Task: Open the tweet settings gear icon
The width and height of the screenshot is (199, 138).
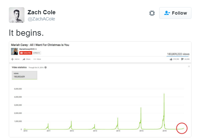Action: pyautogui.click(x=152, y=13)
